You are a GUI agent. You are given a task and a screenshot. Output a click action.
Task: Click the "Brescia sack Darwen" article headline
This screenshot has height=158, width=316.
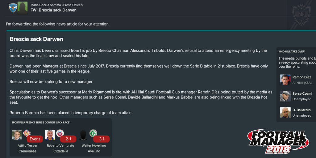[x=36, y=39]
